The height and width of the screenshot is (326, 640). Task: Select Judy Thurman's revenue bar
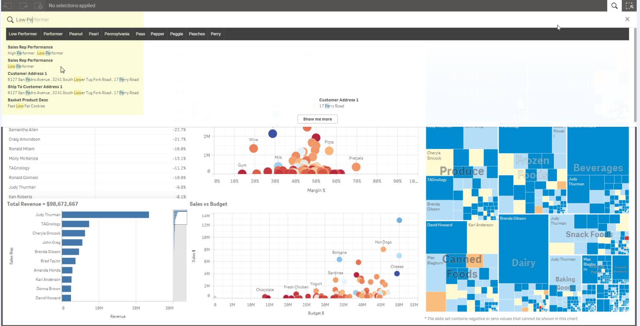(x=105, y=215)
